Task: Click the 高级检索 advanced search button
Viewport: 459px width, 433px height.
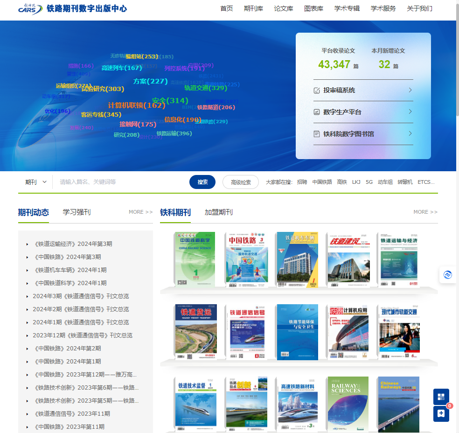Action: pos(241,182)
